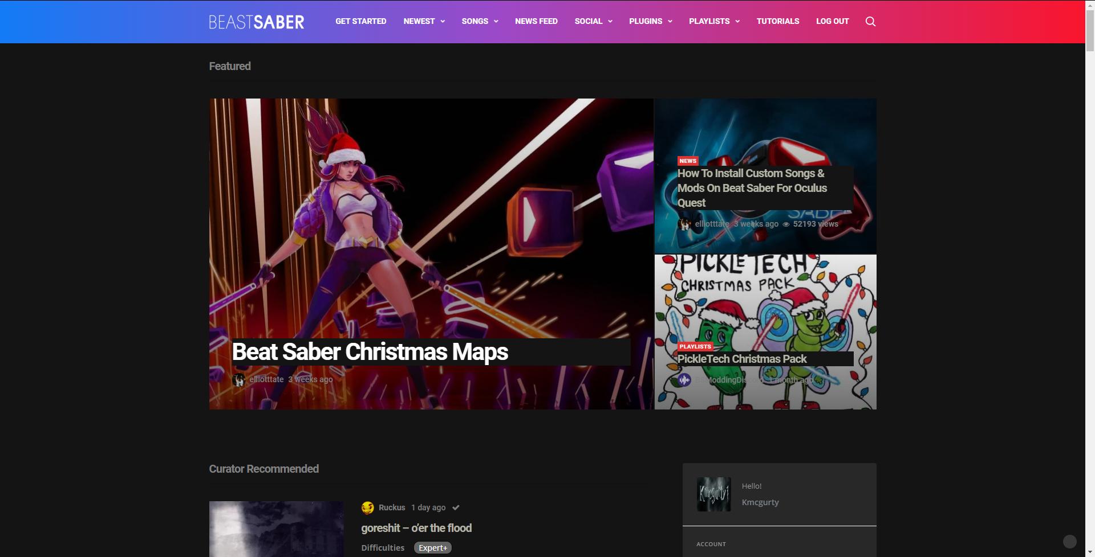1095x557 pixels.
Task: Select the '52193 views' count
Action: [x=816, y=224]
